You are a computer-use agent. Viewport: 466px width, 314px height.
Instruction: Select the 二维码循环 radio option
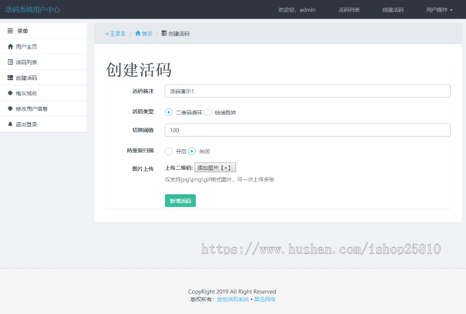168,112
